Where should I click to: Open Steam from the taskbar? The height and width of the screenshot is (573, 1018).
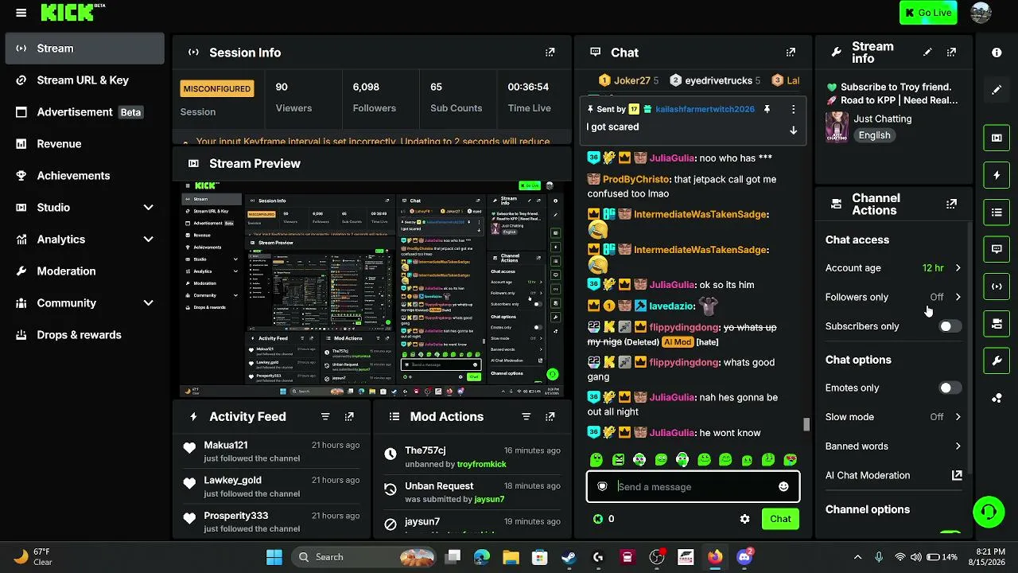[x=569, y=557]
